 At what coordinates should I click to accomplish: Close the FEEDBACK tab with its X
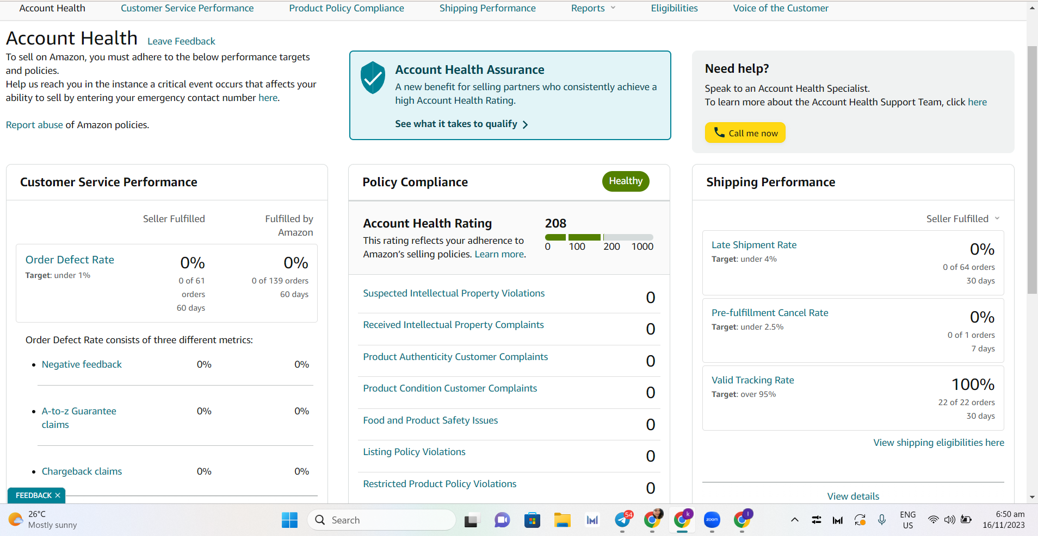(x=58, y=495)
